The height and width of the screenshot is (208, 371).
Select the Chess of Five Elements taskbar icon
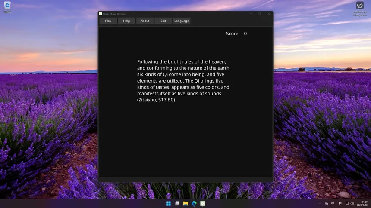point(203,203)
